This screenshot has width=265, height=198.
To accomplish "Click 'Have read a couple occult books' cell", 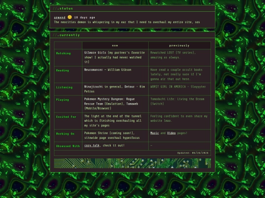I will [180, 74].
